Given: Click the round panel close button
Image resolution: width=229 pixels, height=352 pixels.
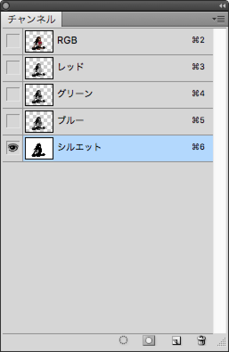Looking at the screenshot, I should click(6, 6).
